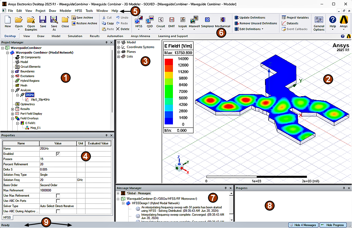Viewport: 352px width, 228px height.
Task: Click Update Definitions
Action: click(x=250, y=18)
